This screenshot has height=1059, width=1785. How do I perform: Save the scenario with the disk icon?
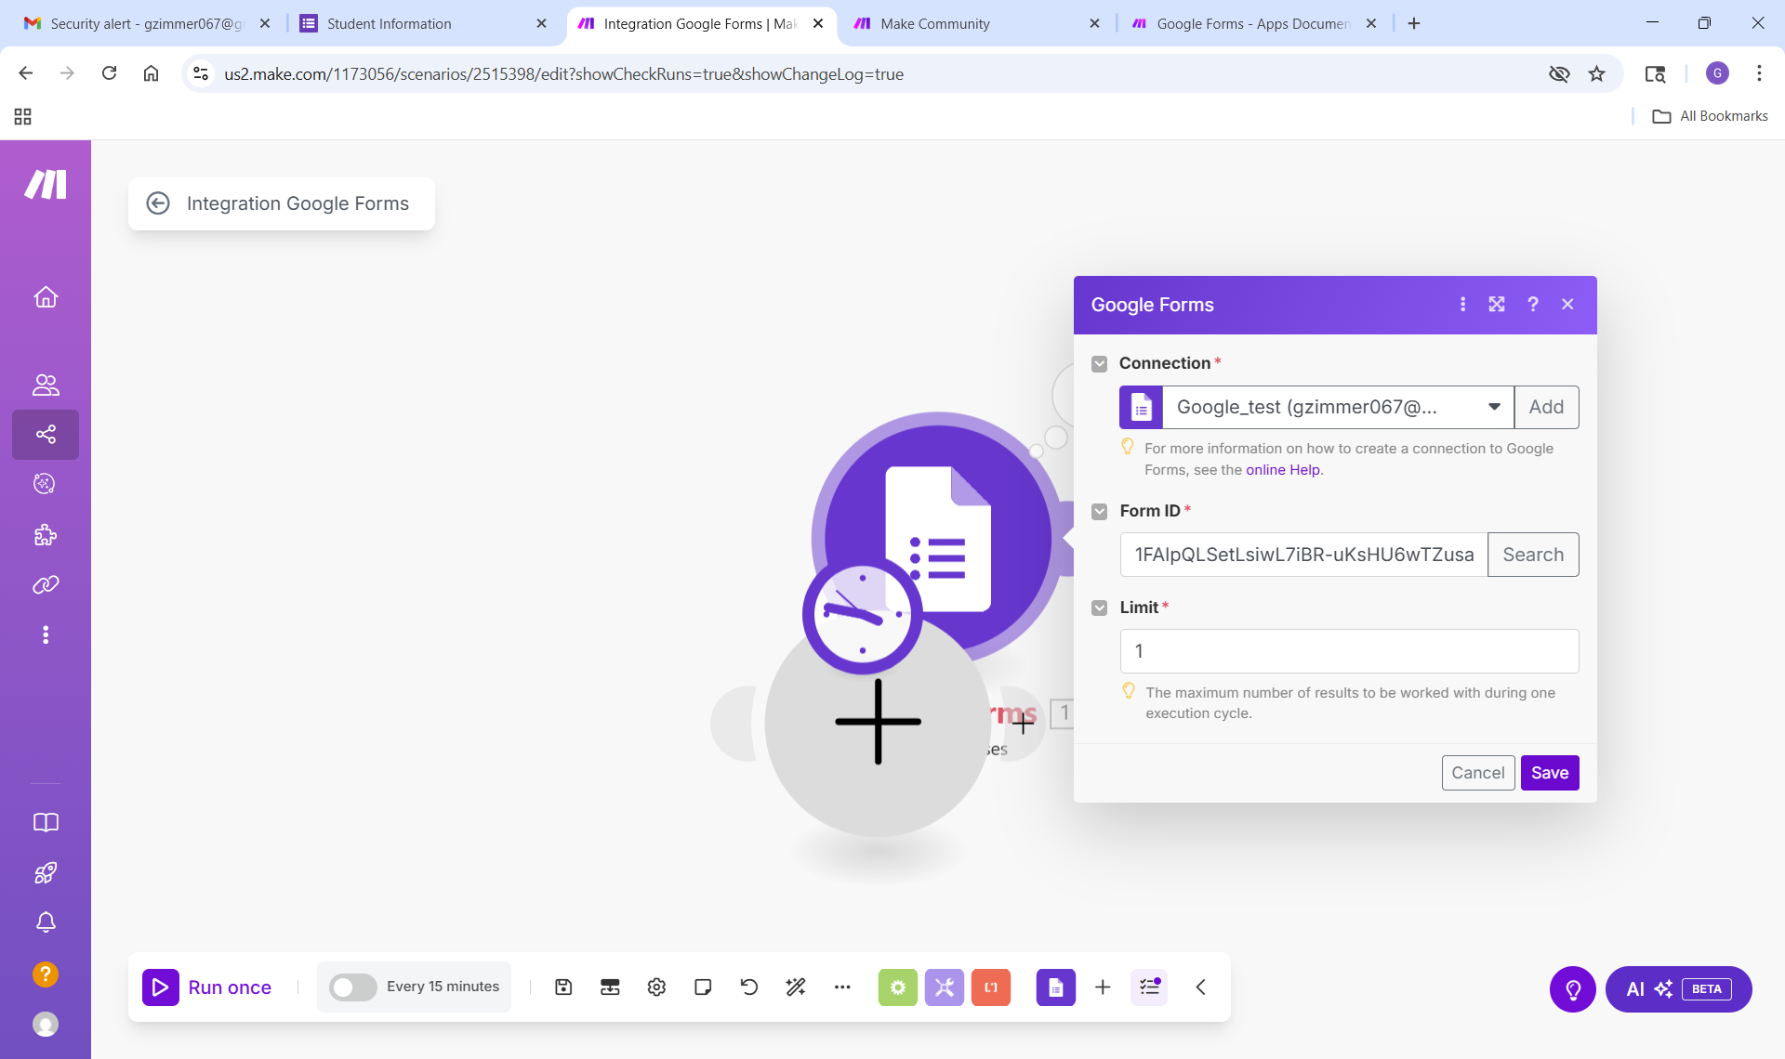pyautogui.click(x=563, y=987)
